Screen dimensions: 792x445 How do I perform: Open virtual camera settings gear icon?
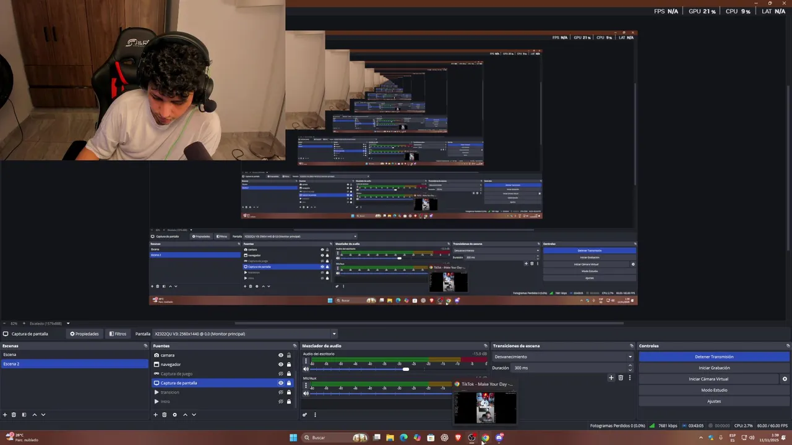point(785,379)
